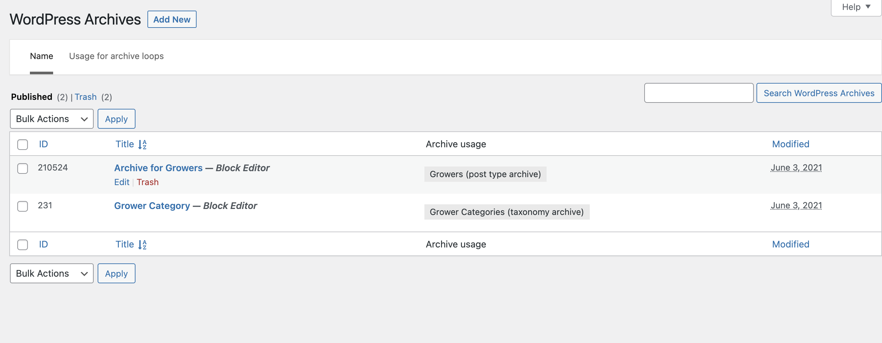The height and width of the screenshot is (343, 882).
Task: Sort by Modified in the header
Action: (791, 144)
